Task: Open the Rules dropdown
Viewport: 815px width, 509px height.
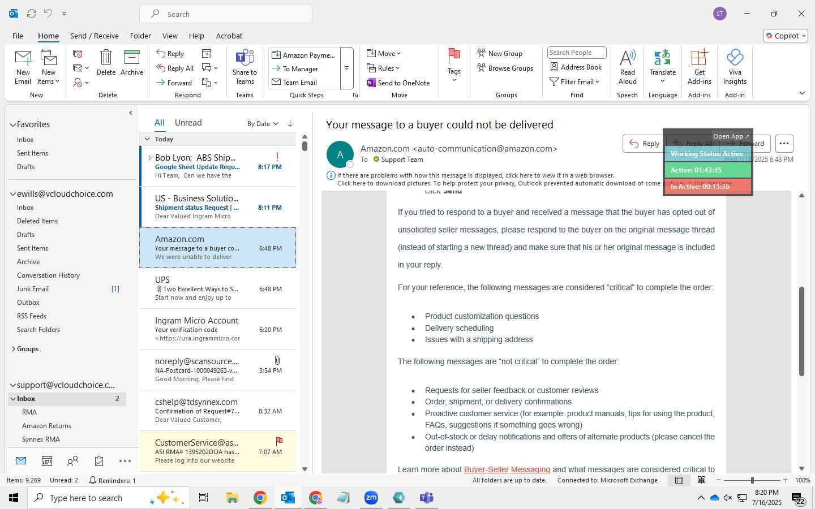Action: (x=383, y=68)
